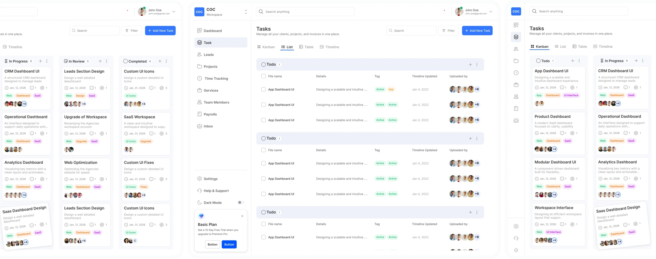Open the Inbox sidebar item
The image size is (656, 259).
pyautogui.click(x=208, y=126)
